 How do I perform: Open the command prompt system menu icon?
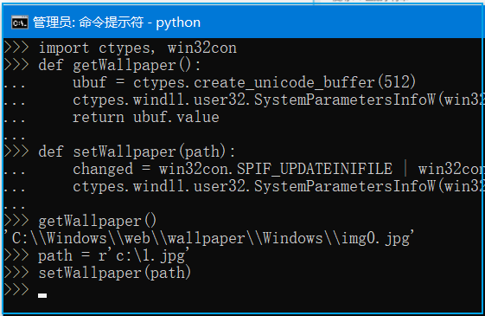[x=20, y=23]
